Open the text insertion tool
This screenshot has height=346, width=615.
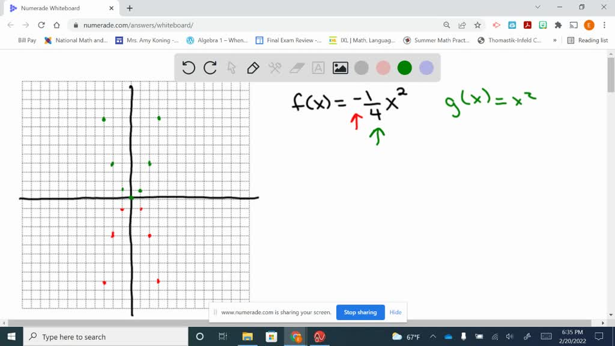pos(318,68)
